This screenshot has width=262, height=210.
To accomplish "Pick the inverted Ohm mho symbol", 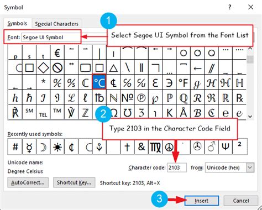I will click(x=127, y=112).
